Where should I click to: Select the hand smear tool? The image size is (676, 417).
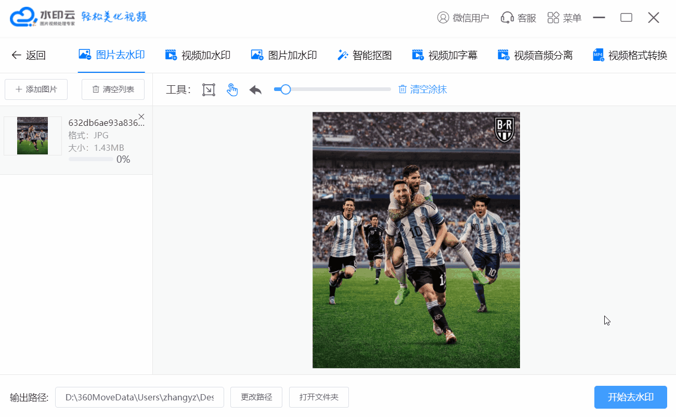[232, 89]
